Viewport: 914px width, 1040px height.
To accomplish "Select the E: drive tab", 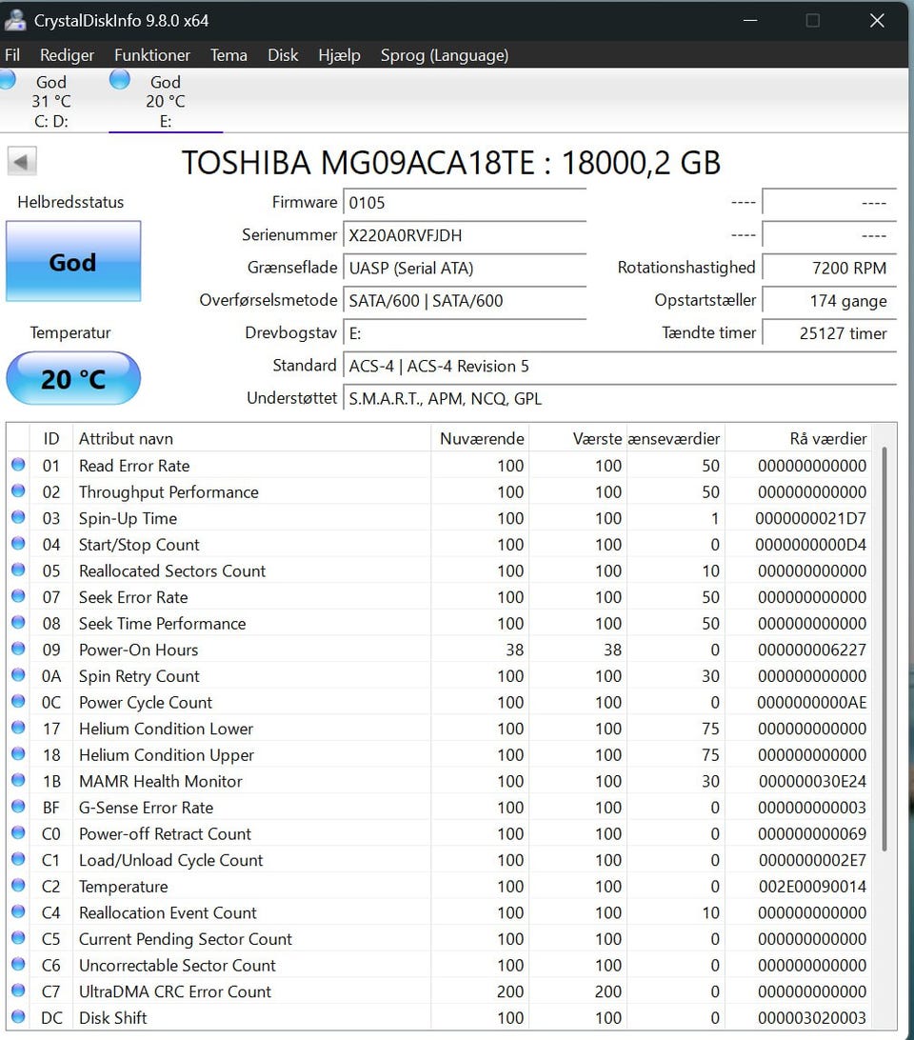I will (x=165, y=101).
